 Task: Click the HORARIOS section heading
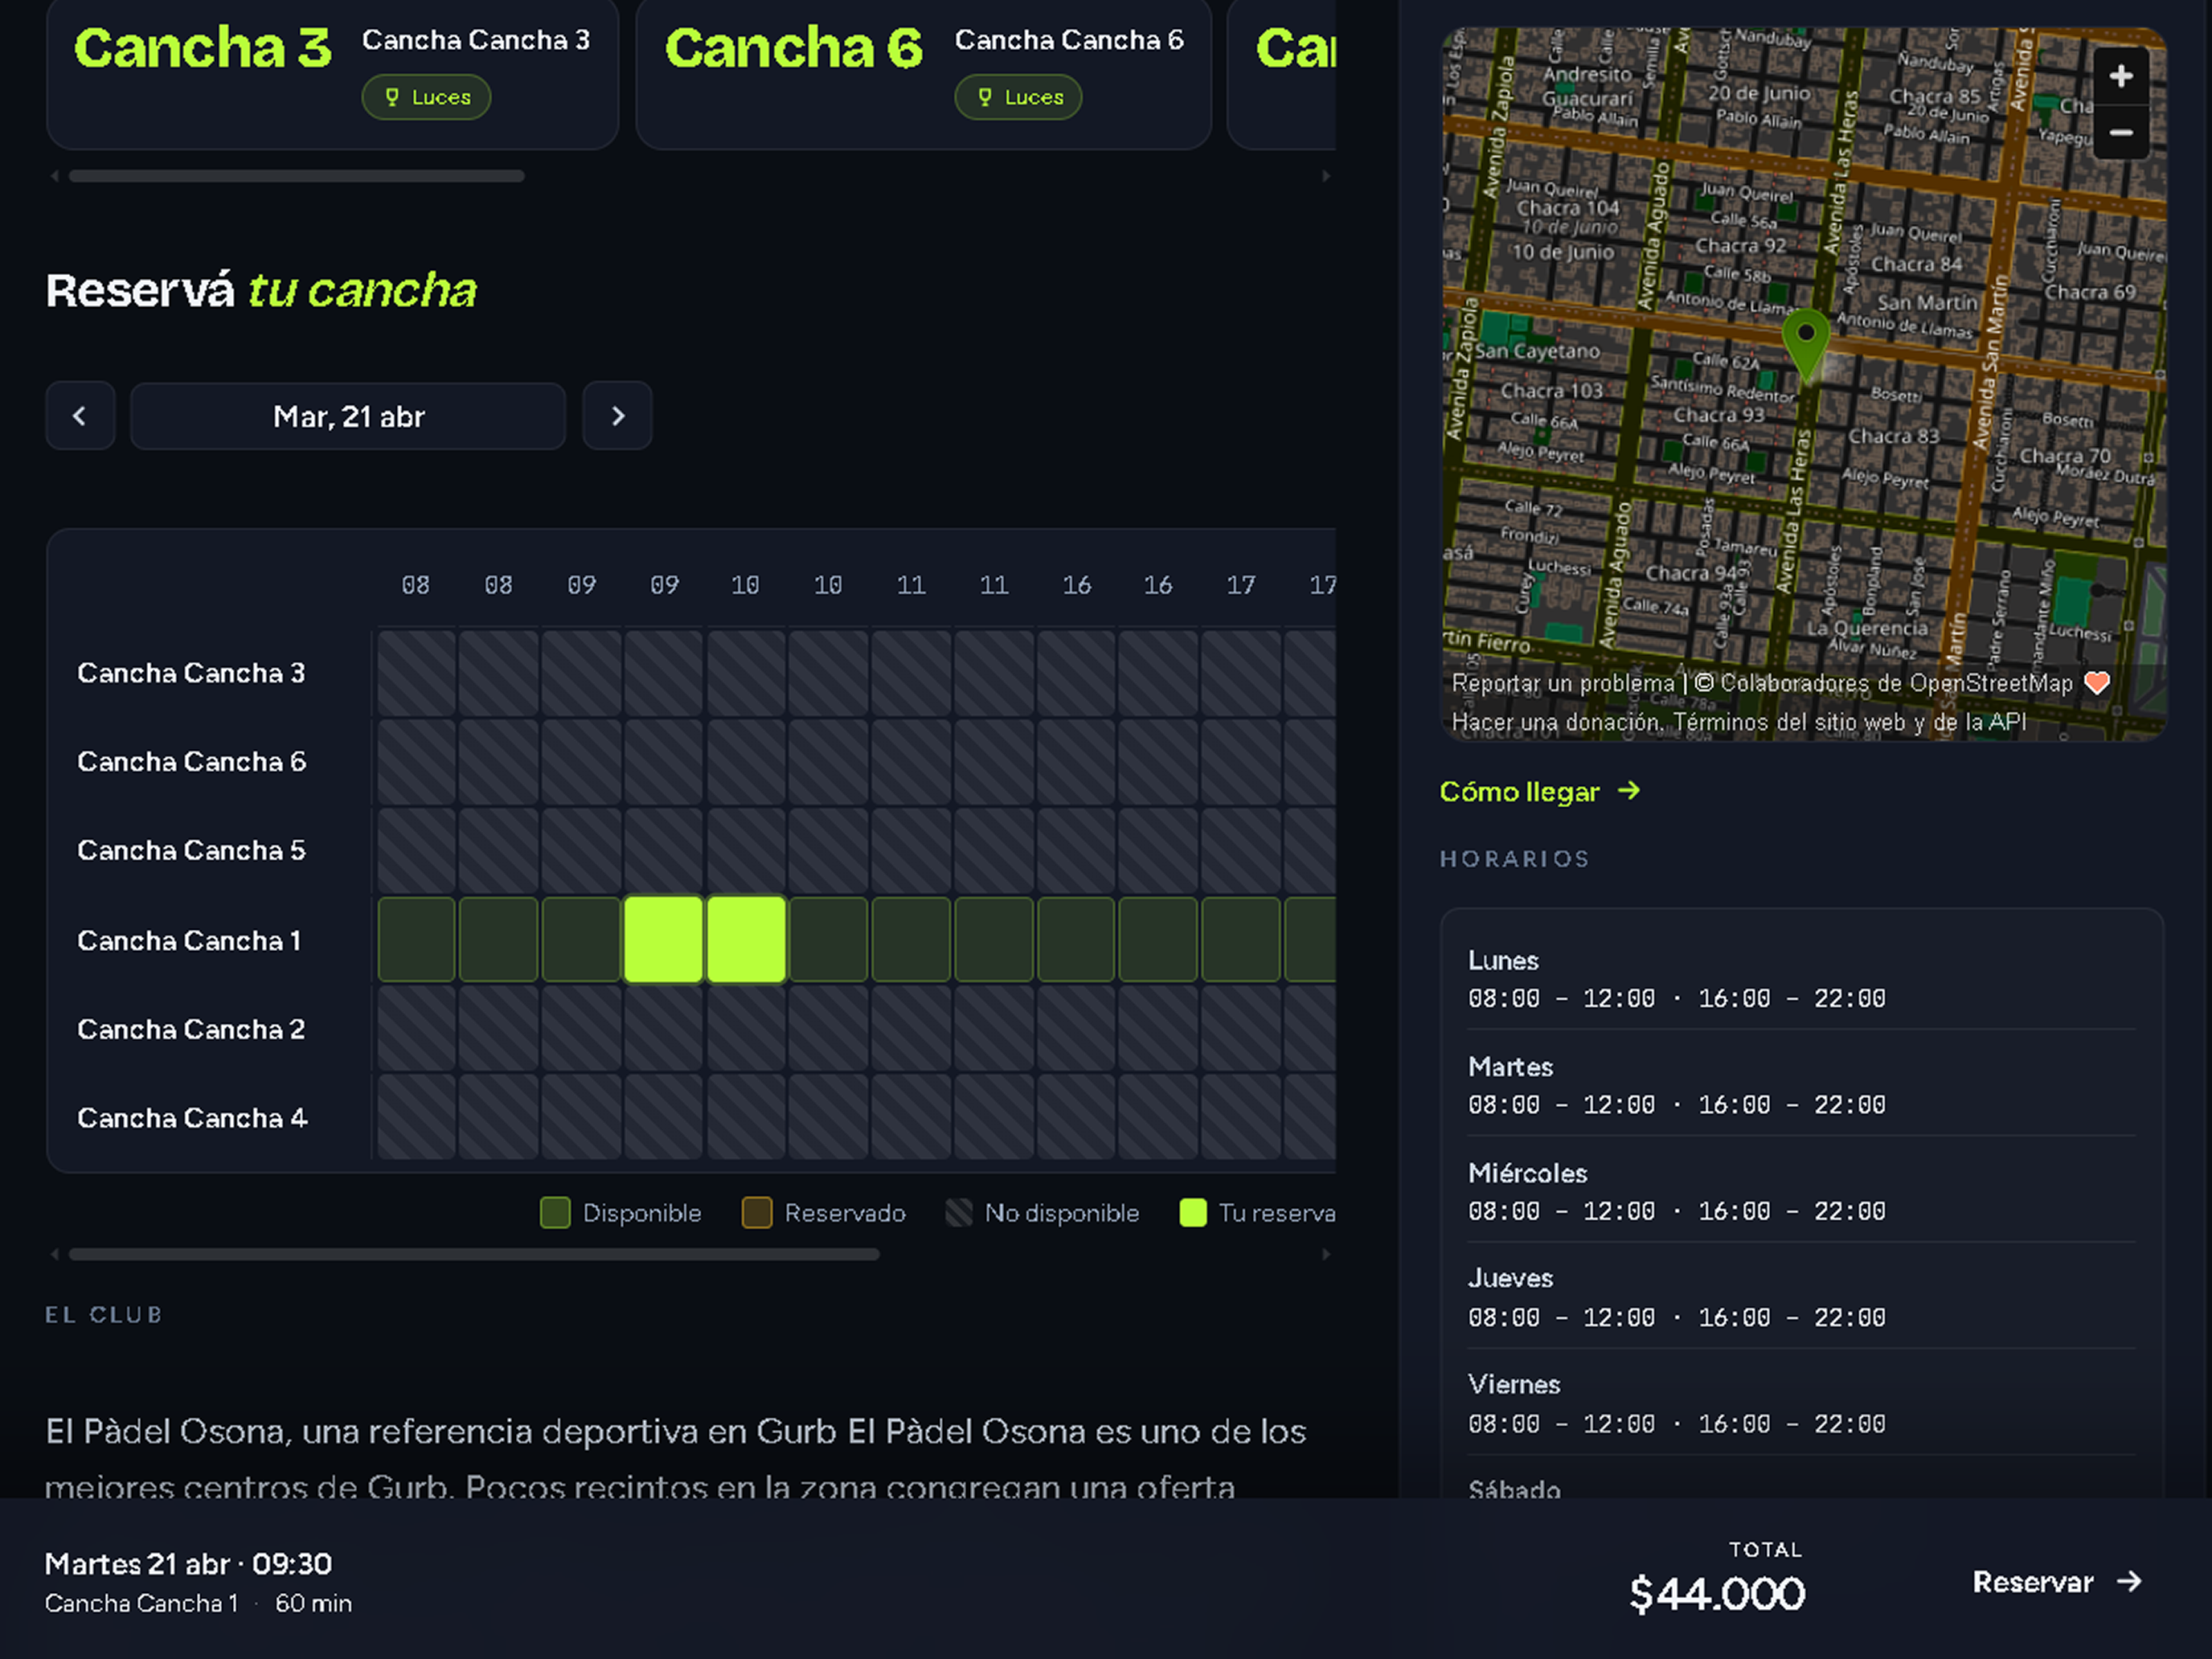1514,859
